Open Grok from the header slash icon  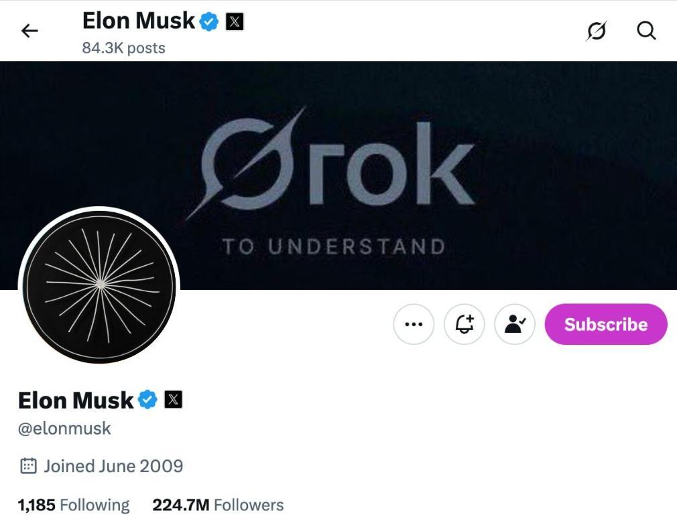pos(596,31)
